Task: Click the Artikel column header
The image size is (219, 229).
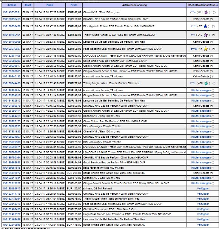Action: pos(12,5)
